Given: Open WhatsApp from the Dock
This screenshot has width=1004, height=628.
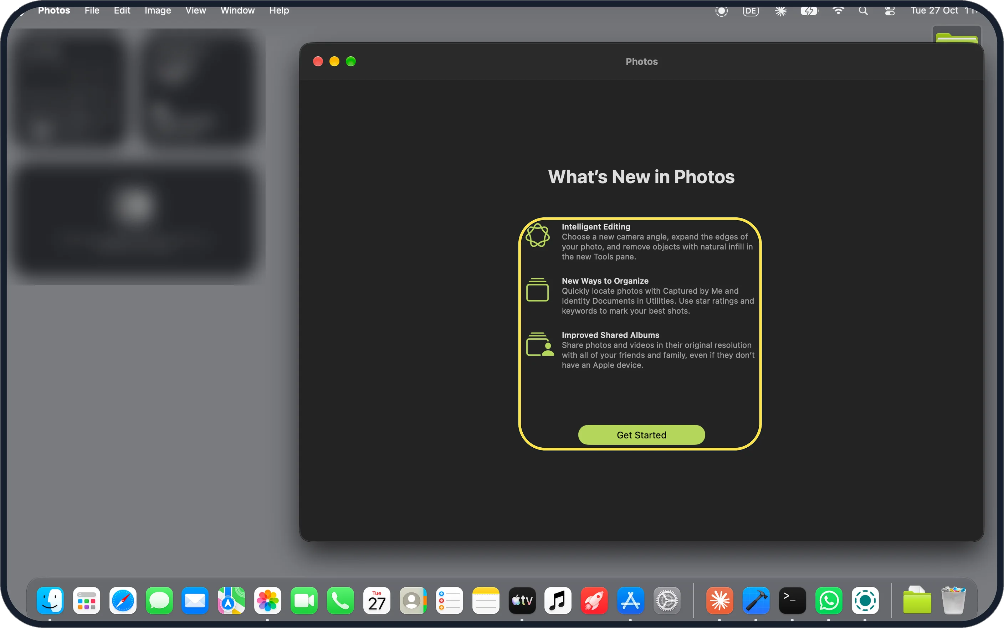Looking at the screenshot, I should [829, 601].
